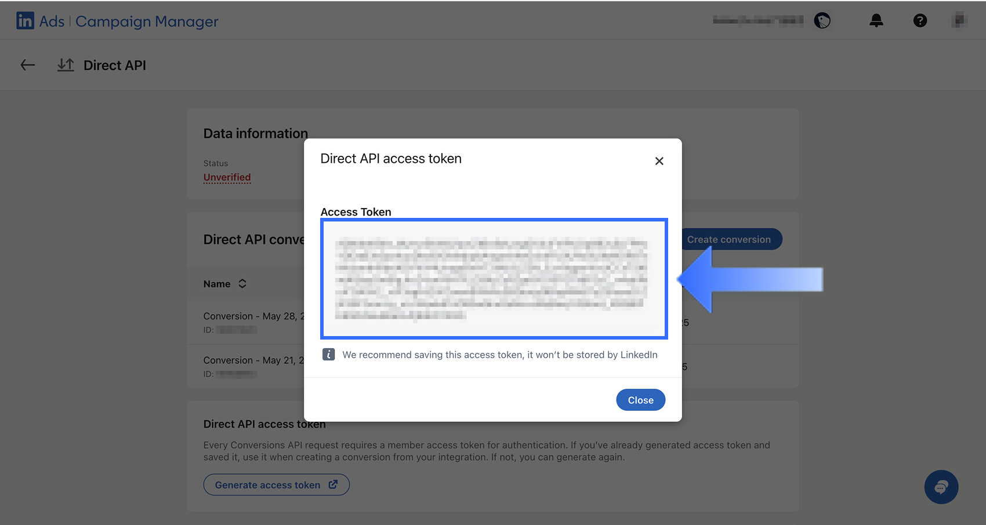Image resolution: width=986 pixels, height=525 pixels.
Task: Click the account avatar beside the blurred account name
Action: 822,21
